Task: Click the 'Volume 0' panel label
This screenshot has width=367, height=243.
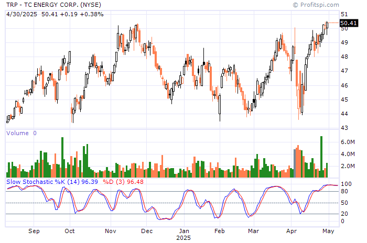Action: pyautogui.click(x=21, y=133)
